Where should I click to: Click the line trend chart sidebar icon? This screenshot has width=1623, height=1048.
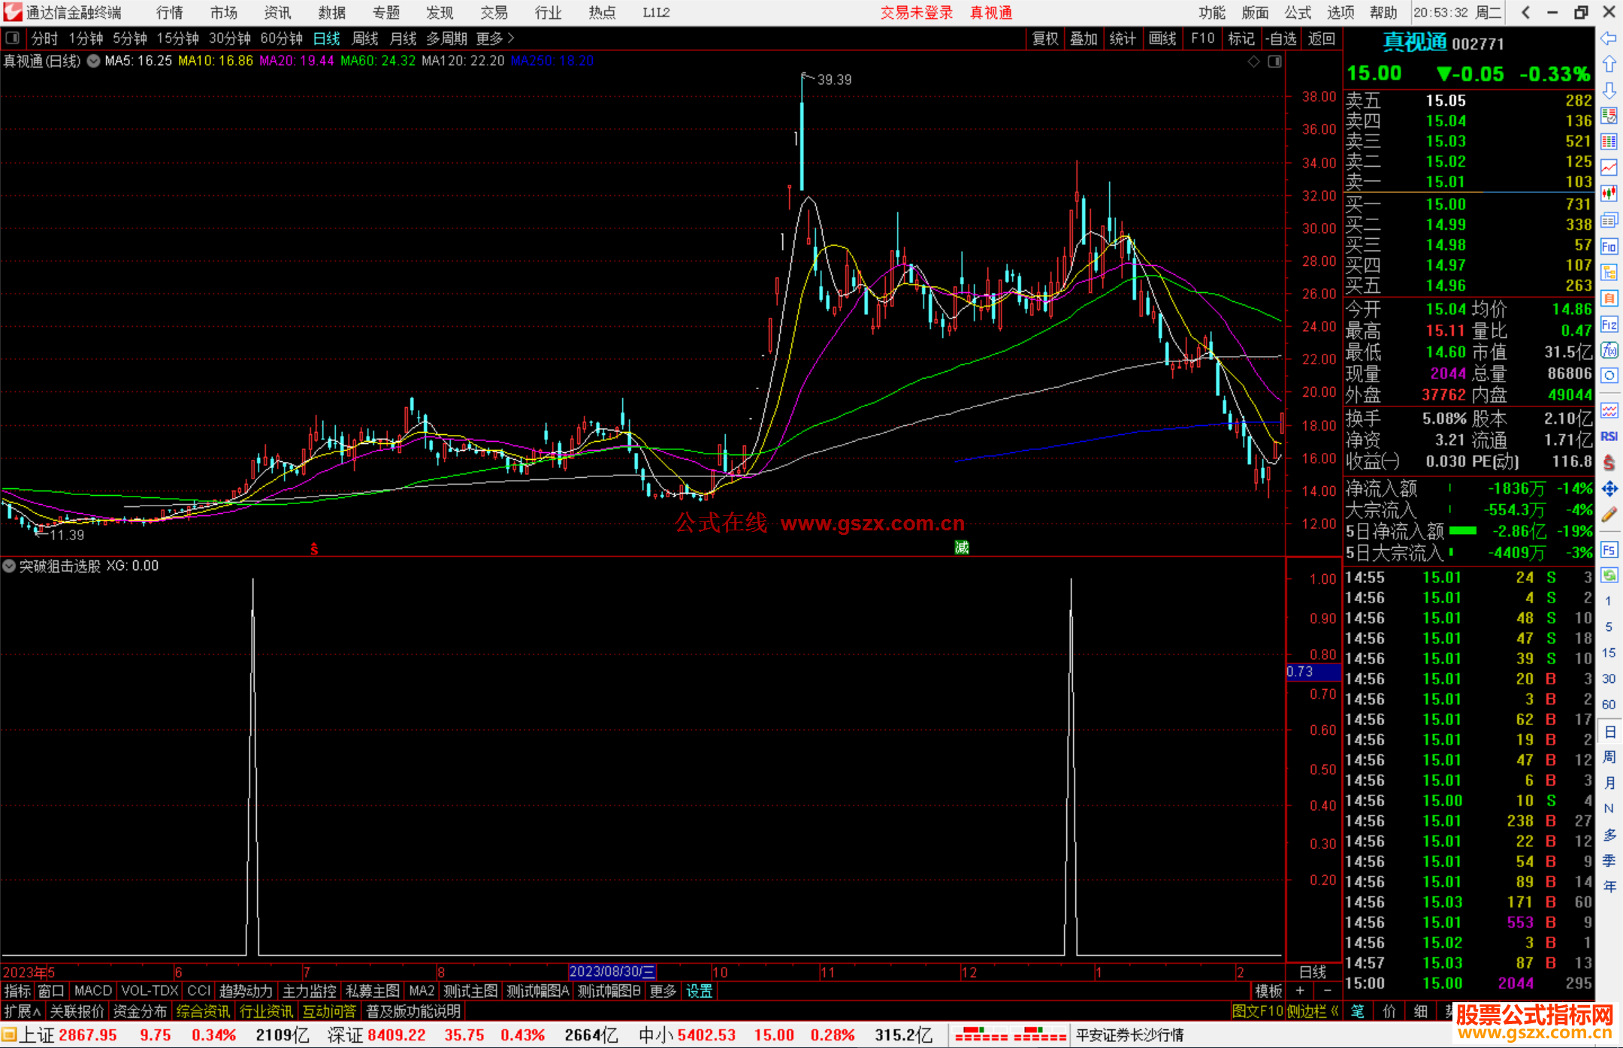1609,168
